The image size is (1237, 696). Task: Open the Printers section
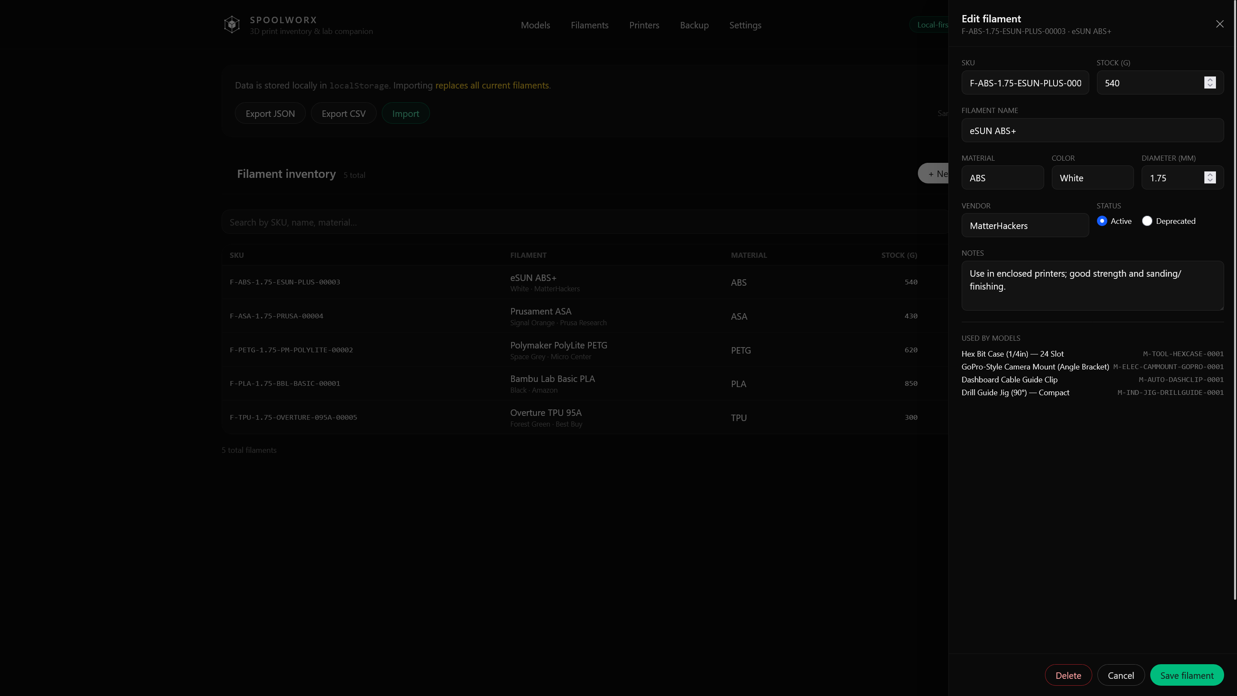[x=644, y=25]
